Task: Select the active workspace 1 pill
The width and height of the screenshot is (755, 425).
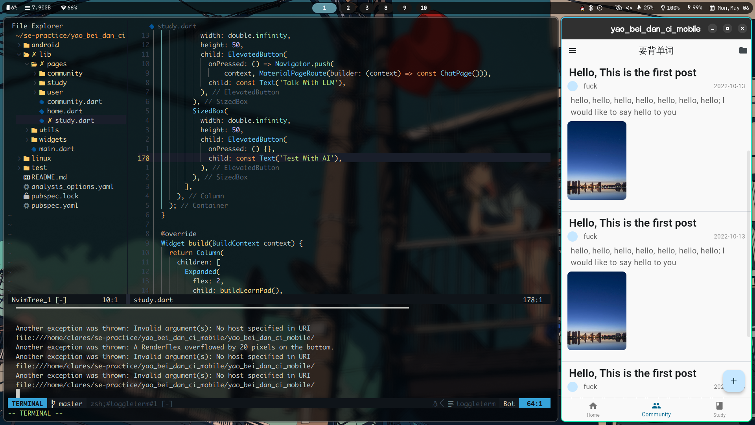Action: click(324, 8)
